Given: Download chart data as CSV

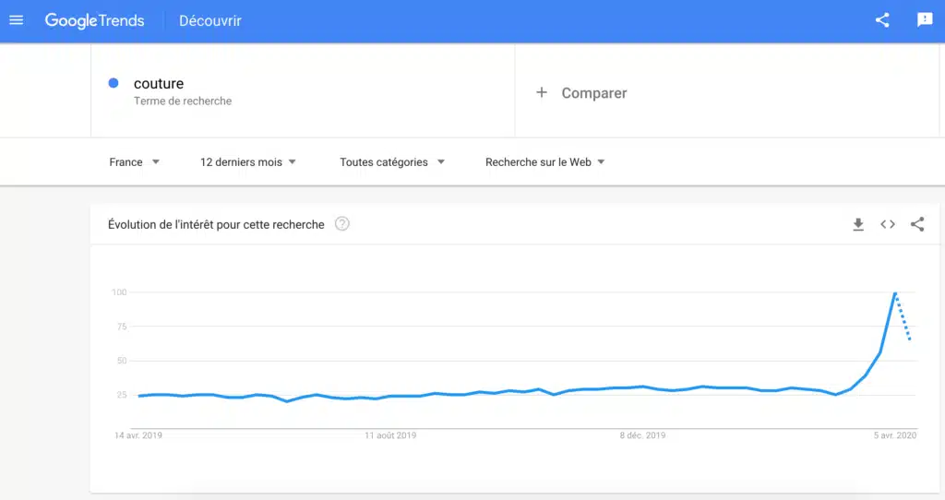Looking at the screenshot, I should (x=858, y=225).
